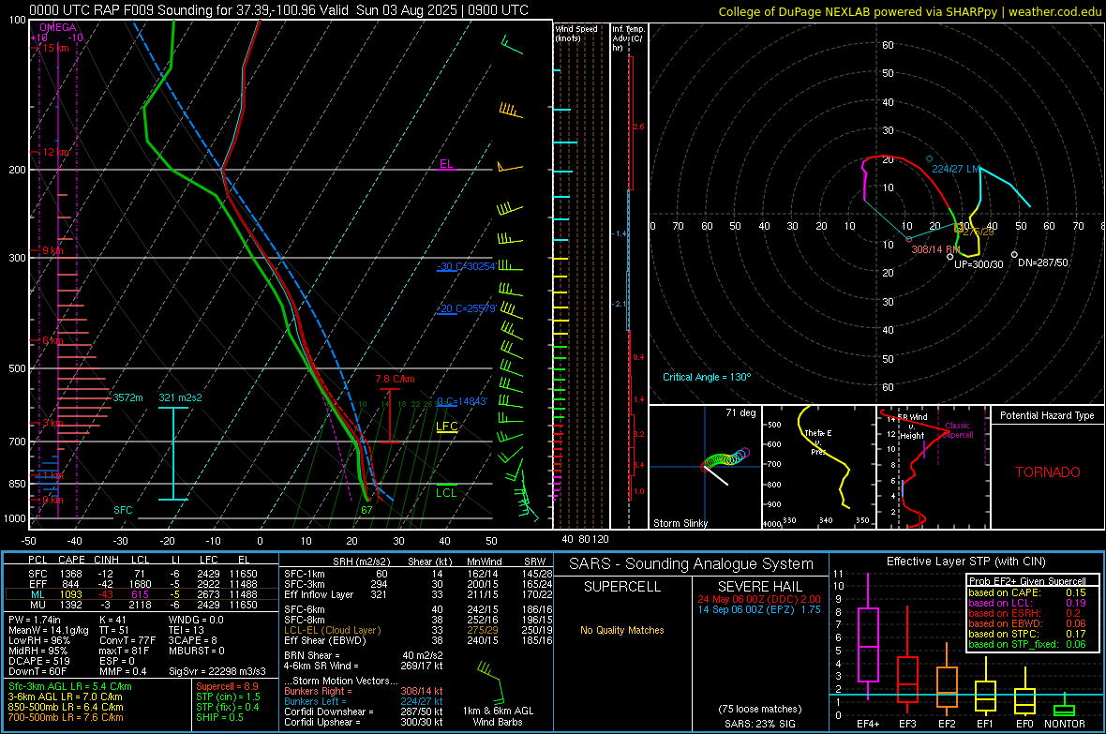Viewport: 1106px width, 734px height.
Task: Click the based on CAPE: 0.15 probability
Action: tap(1027, 592)
